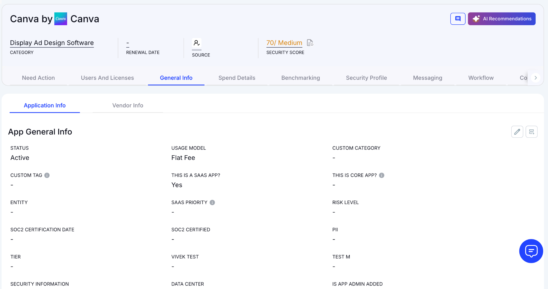This screenshot has width=548, height=289.
Task: Click the Active status value
Action: click(x=20, y=158)
